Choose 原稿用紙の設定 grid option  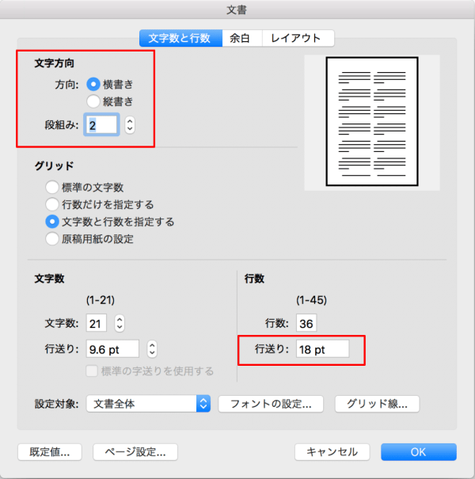52,238
